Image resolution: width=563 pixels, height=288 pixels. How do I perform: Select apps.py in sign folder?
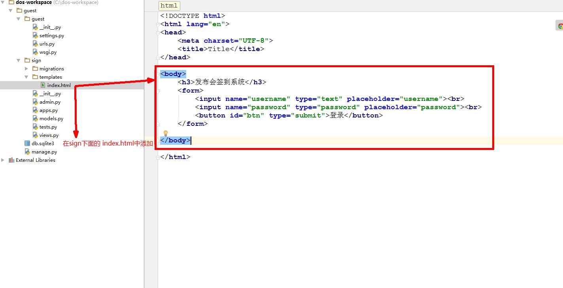(49, 110)
